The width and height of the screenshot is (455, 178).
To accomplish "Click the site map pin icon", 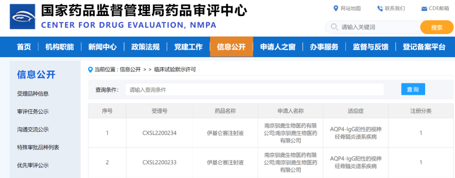I will click(336, 8).
